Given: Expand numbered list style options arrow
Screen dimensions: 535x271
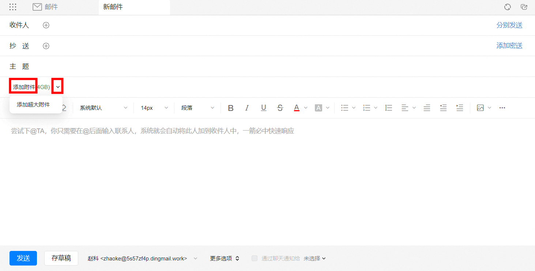Looking at the screenshot, I should [376, 108].
